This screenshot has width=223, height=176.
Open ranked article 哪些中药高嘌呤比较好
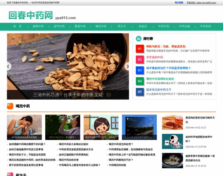pyautogui.click(x=160, y=79)
